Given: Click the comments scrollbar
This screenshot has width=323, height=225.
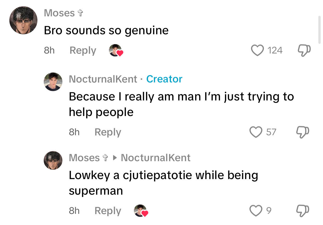Looking at the screenshot, I should 319,30.
